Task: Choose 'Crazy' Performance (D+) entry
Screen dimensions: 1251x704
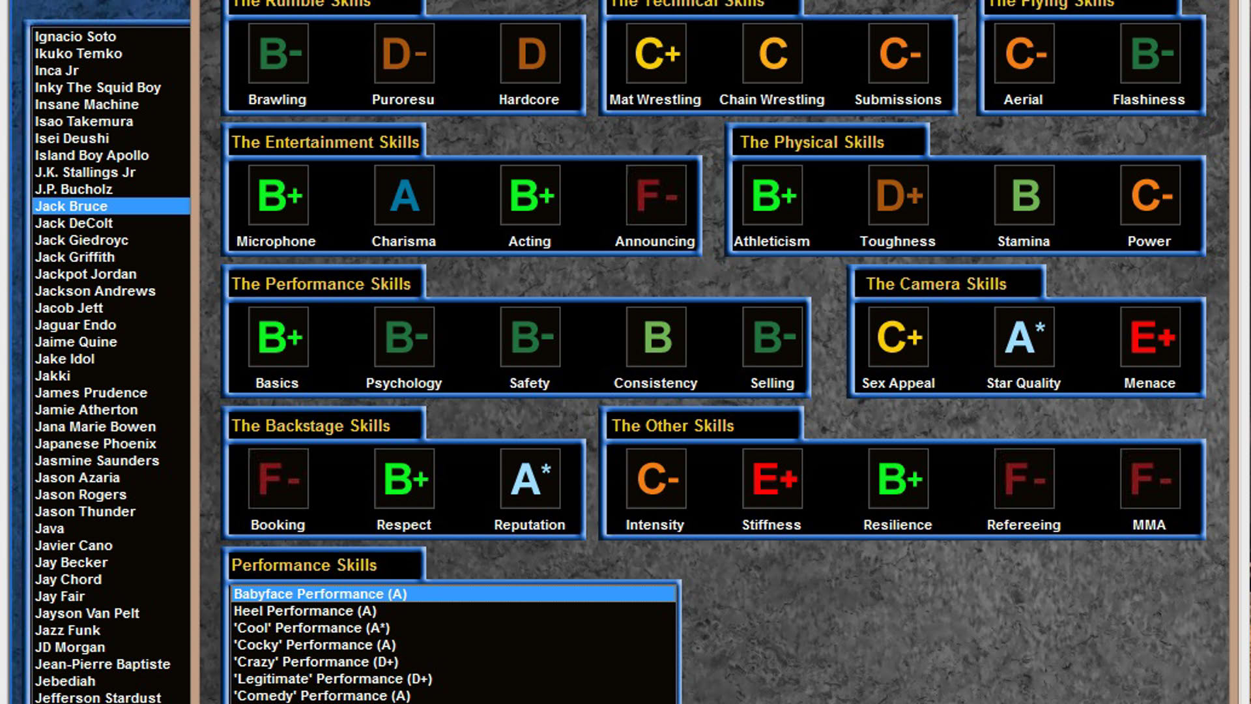Action: point(453,662)
